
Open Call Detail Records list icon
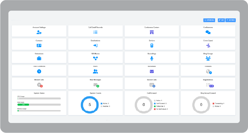[x=95, y=33]
